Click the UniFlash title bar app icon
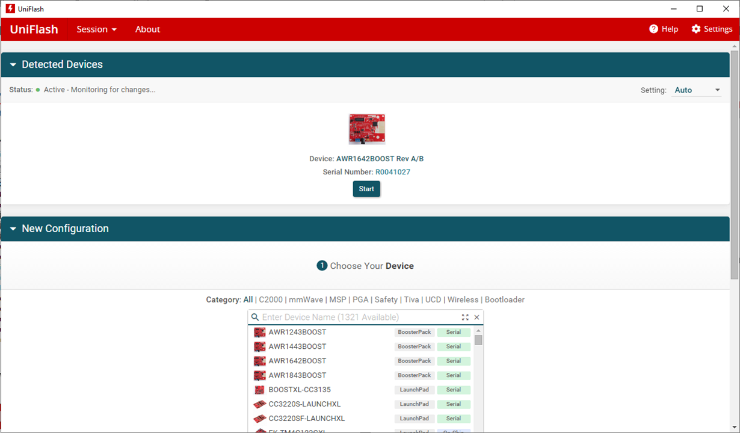 click(x=10, y=9)
